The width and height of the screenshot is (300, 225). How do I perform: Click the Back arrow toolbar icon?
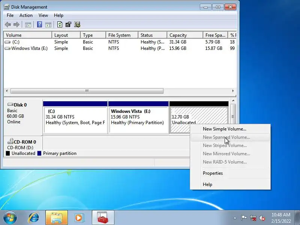point(8,24)
